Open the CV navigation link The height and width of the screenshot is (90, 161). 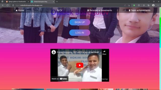point(60,10)
